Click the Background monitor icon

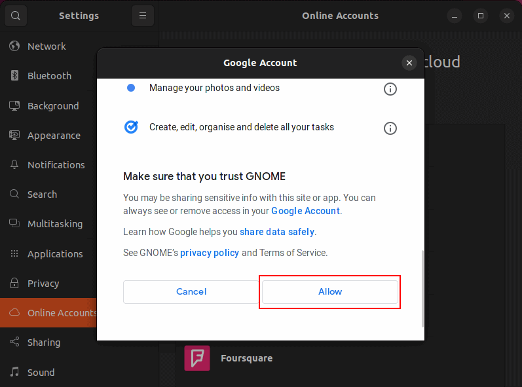[14, 105]
